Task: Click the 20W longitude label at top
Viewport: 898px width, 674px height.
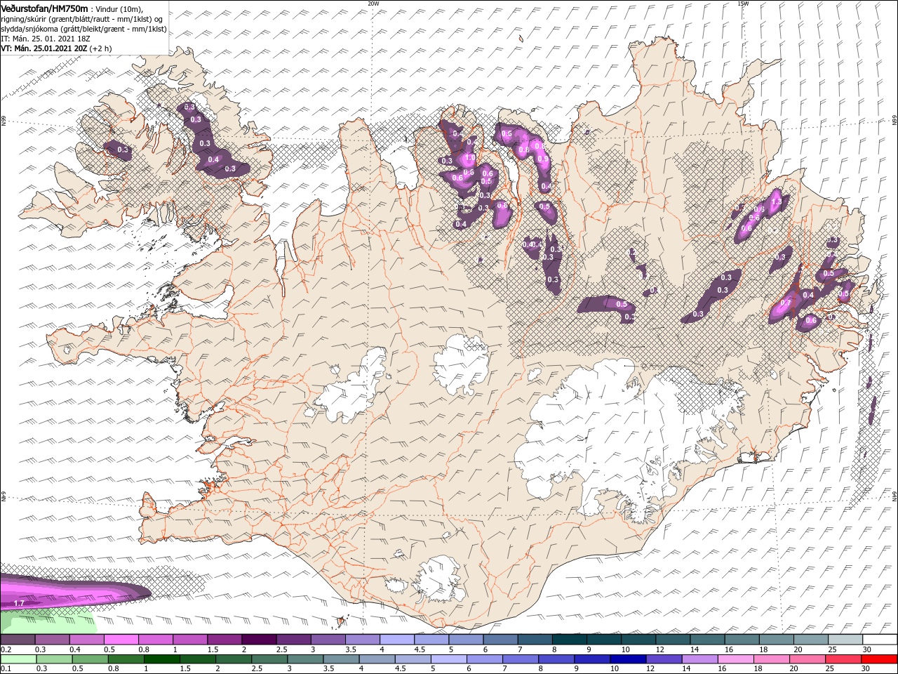Action: [373, 3]
